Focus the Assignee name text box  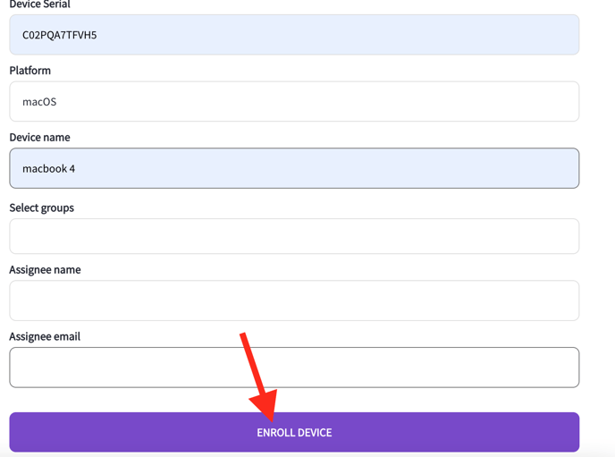click(x=294, y=300)
